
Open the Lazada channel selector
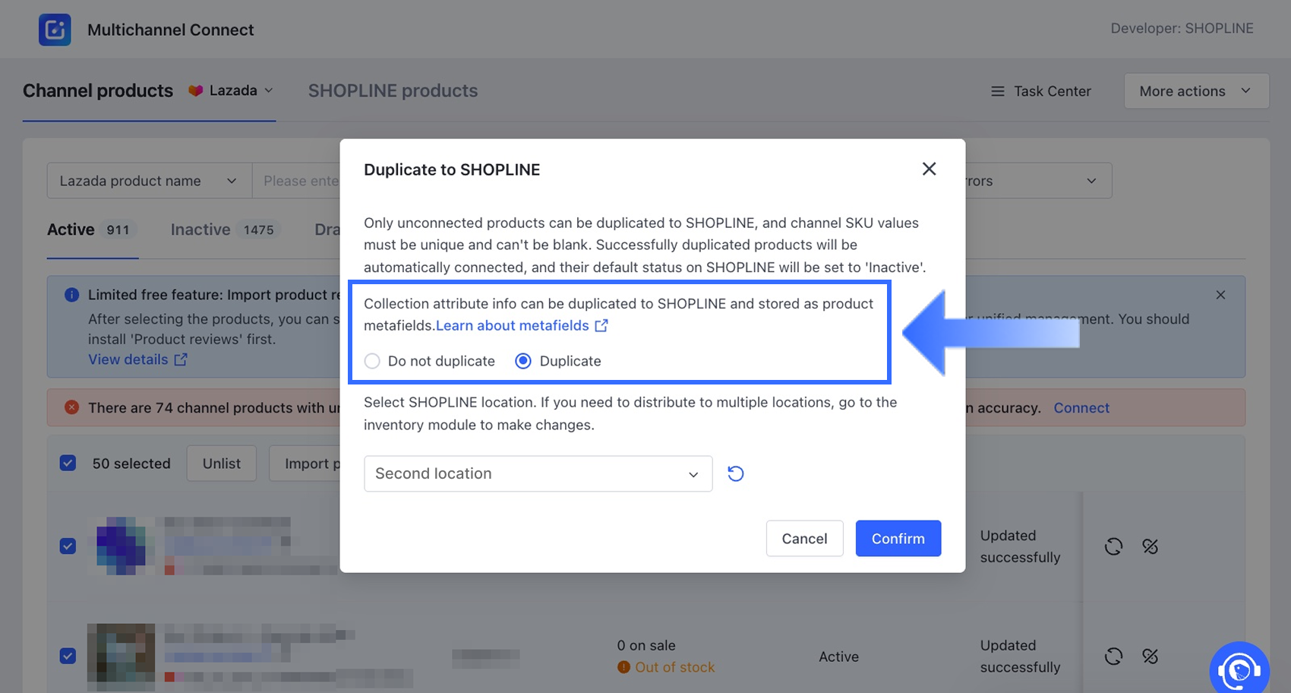[232, 90]
